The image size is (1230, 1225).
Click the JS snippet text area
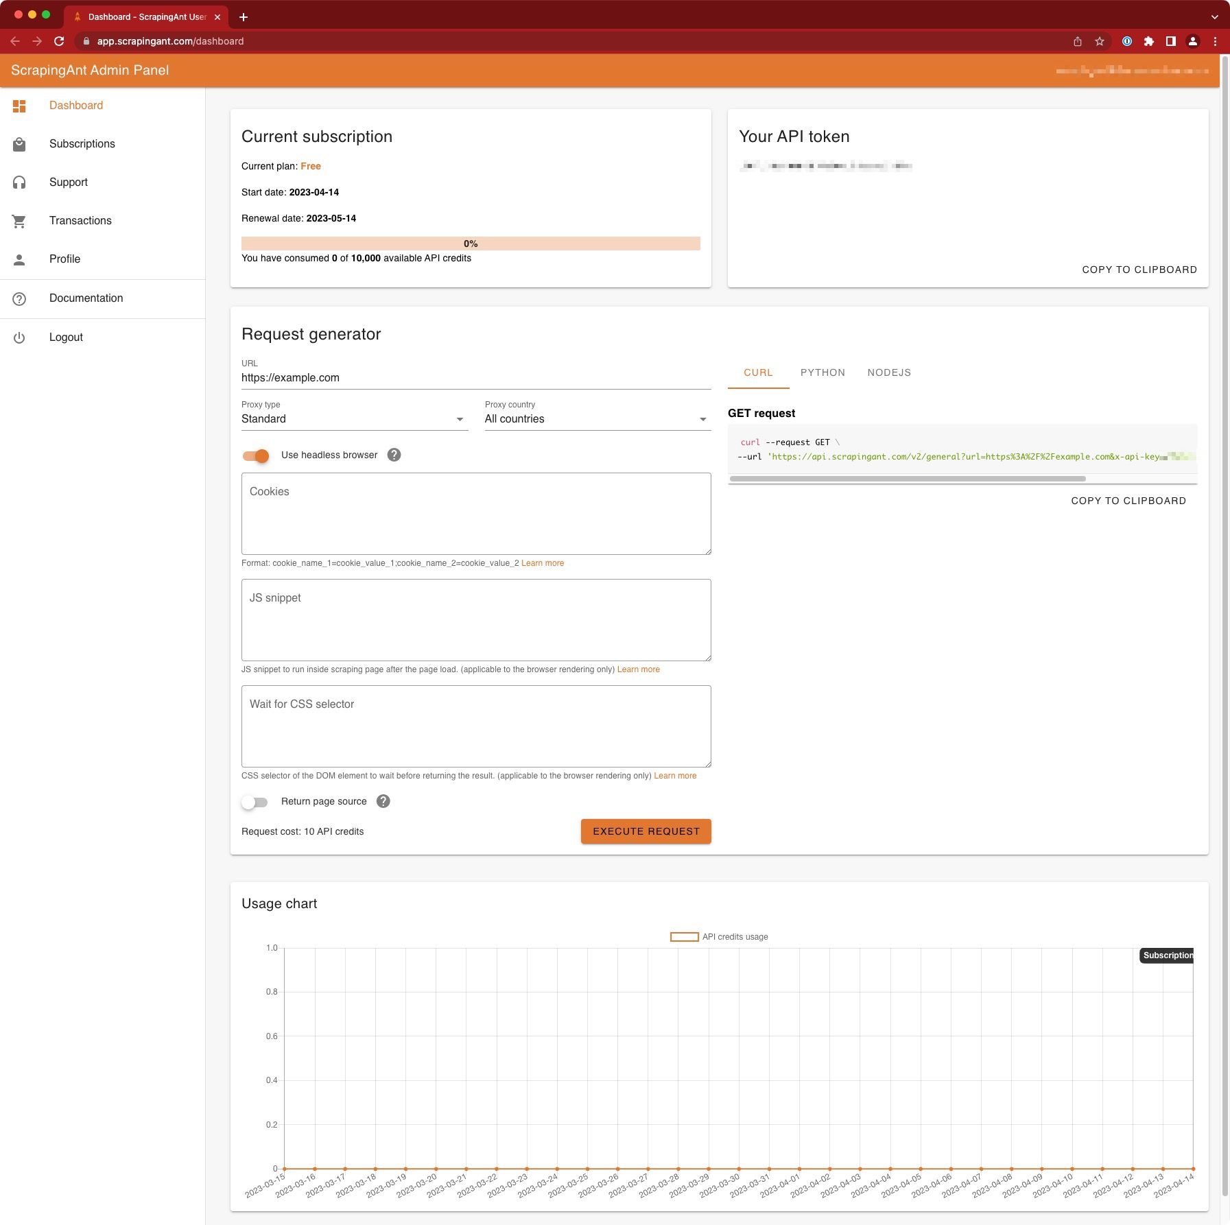coord(476,620)
